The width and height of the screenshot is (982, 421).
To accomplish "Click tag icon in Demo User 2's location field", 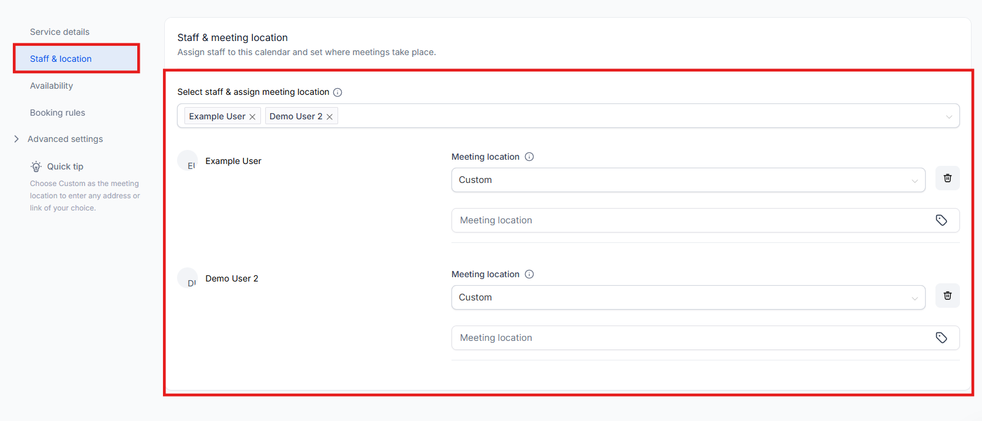I will click(x=941, y=338).
